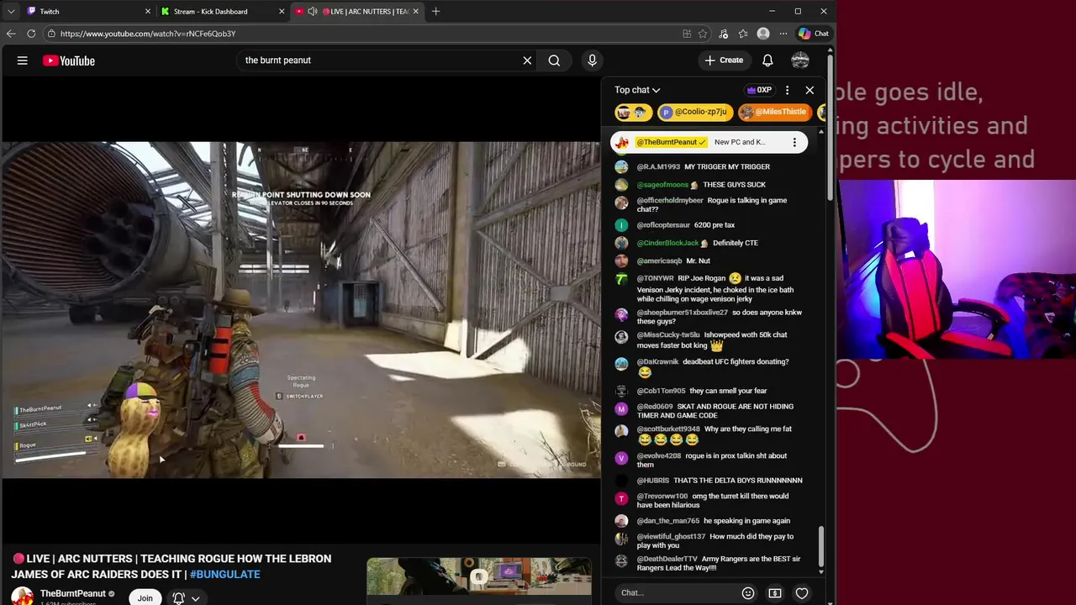Open the 0XP crown badge
The height and width of the screenshot is (605, 1076).
pos(759,90)
